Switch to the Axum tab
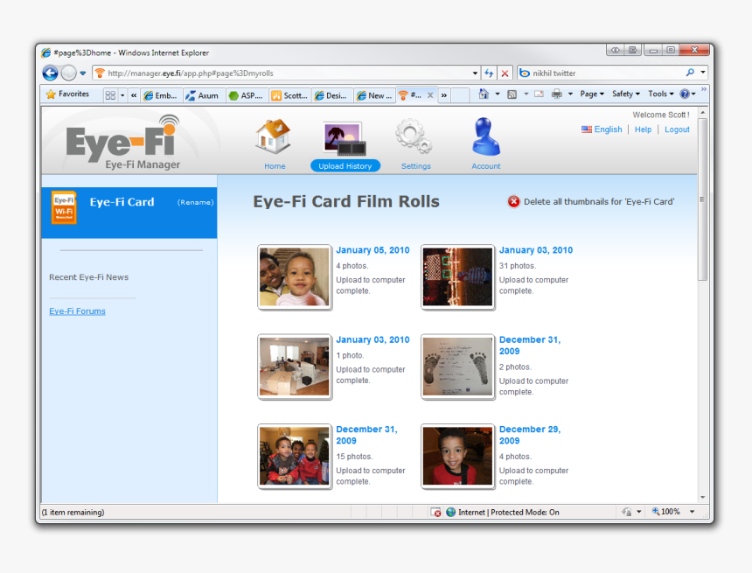This screenshot has height=573, width=752. 203,95
